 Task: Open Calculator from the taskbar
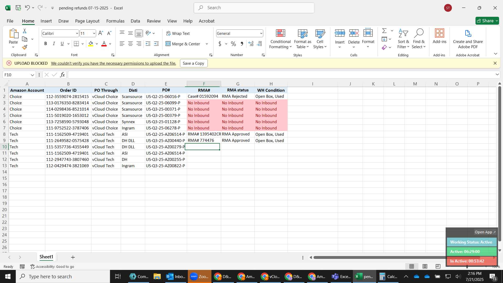click(x=388, y=276)
